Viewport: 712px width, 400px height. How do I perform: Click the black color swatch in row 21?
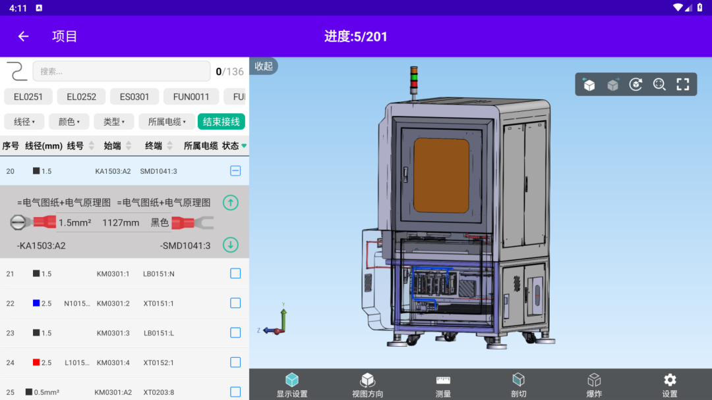tap(36, 273)
